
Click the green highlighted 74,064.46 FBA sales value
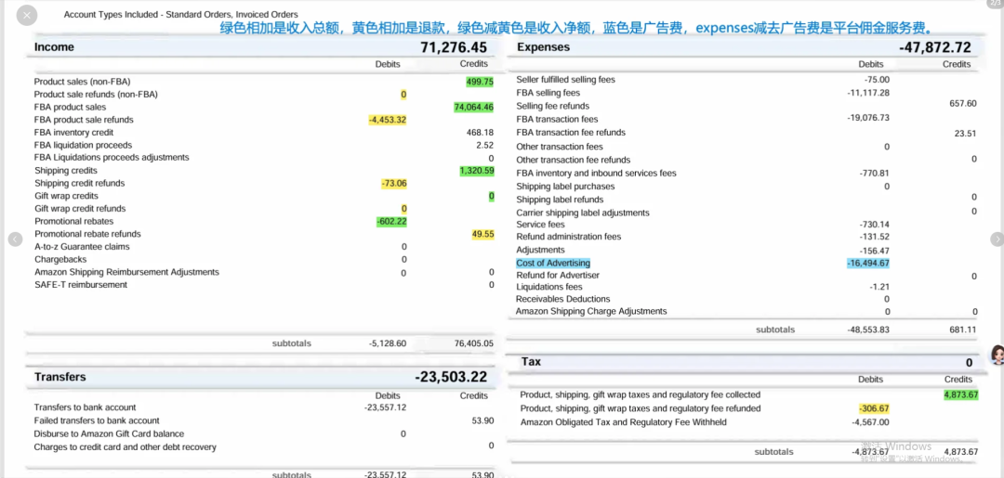point(473,108)
